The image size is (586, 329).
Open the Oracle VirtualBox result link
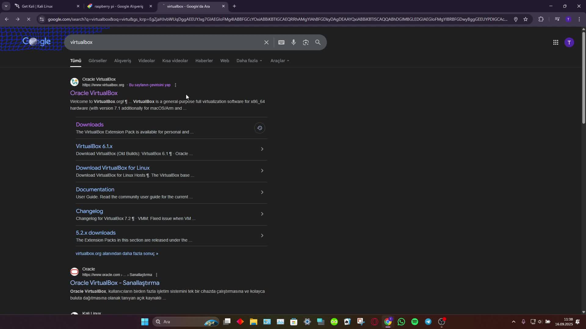pyautogui.click(x=94, y=93)
